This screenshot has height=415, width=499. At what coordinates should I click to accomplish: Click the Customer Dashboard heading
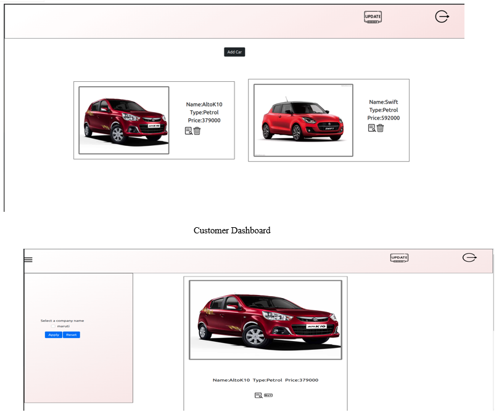232,230
